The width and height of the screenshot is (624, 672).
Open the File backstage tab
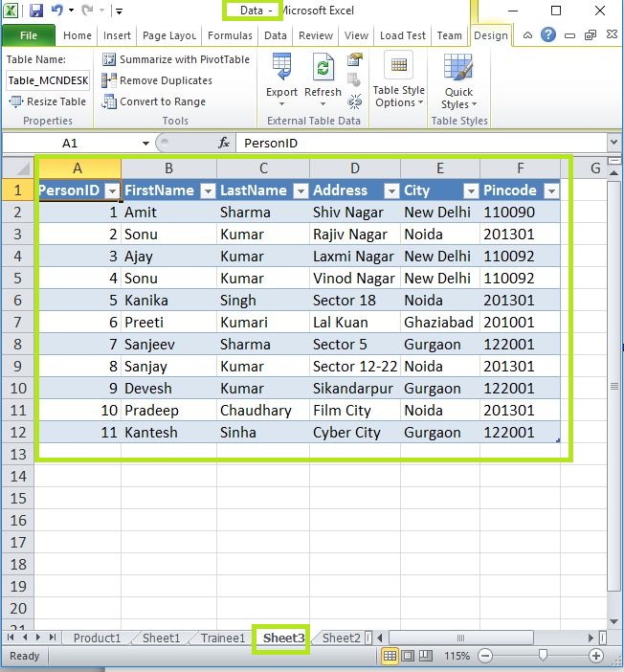click(x=29, y=35)
